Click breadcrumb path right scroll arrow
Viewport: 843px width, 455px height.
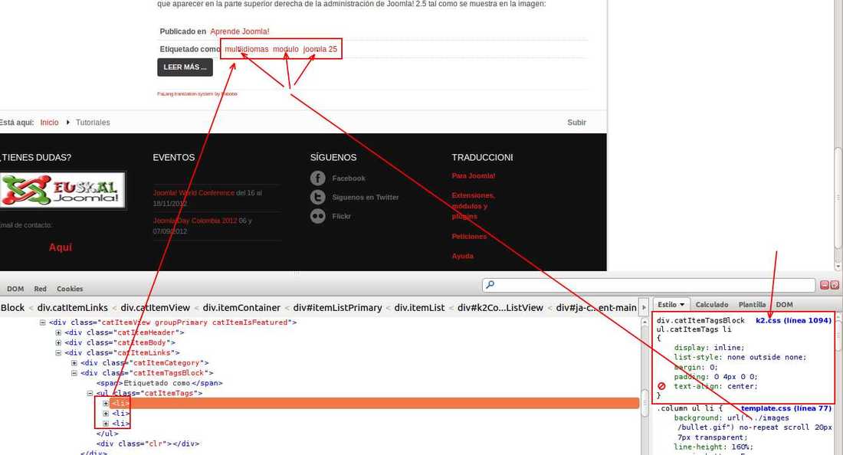coord(644,307)
